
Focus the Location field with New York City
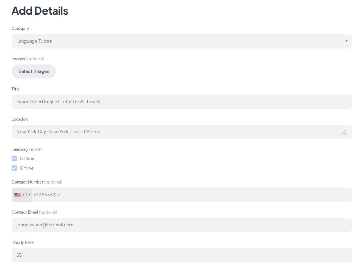177,132
